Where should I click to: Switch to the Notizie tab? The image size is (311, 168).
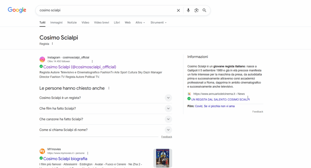pyautogui.click(x=72, y=23)
